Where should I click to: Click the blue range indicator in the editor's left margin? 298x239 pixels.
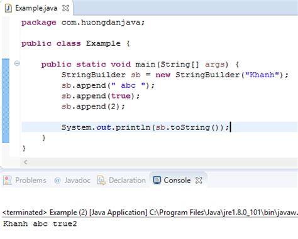(6, 100)
